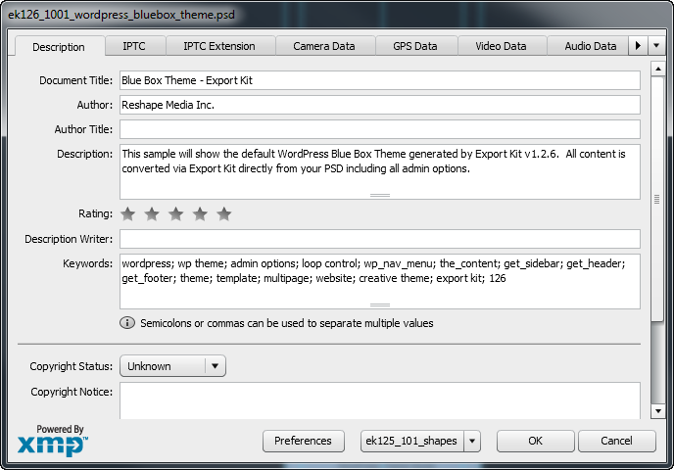Viewport: 674px width, 470px height.
Task: Click the ek125_101_shapes template button
Action: pos(411,441)
